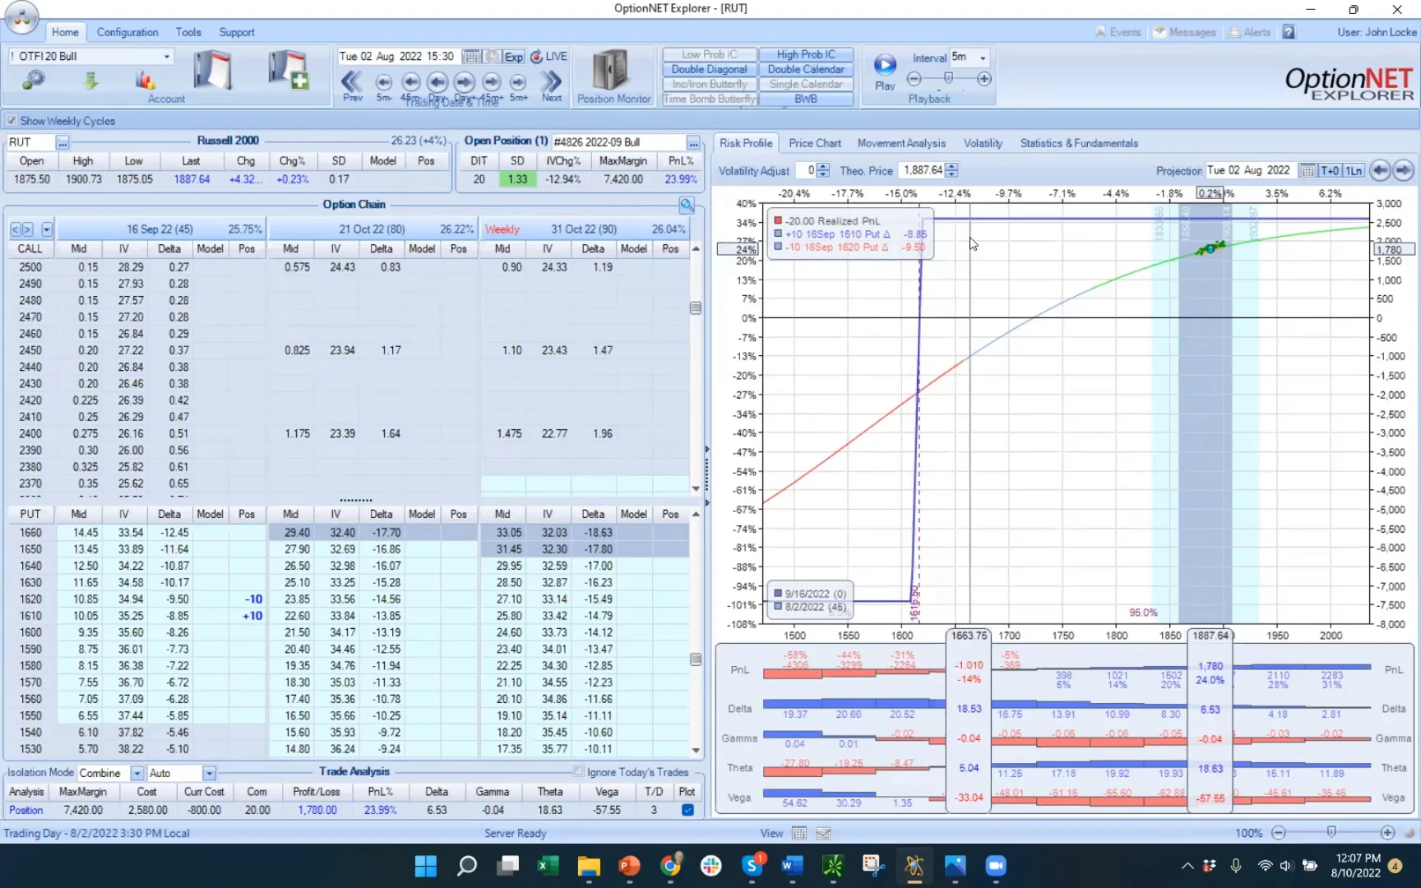Open Messages in the top bar
1421x888 pixels.
[x=1184, y=32]
